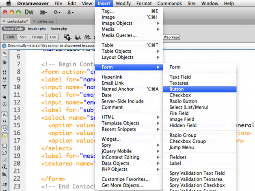Open the footer.php related file

point(59,29)
